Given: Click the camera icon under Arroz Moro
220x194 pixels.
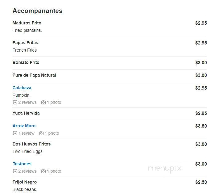Looking at the screenshot, I should [x=41, y=133].
